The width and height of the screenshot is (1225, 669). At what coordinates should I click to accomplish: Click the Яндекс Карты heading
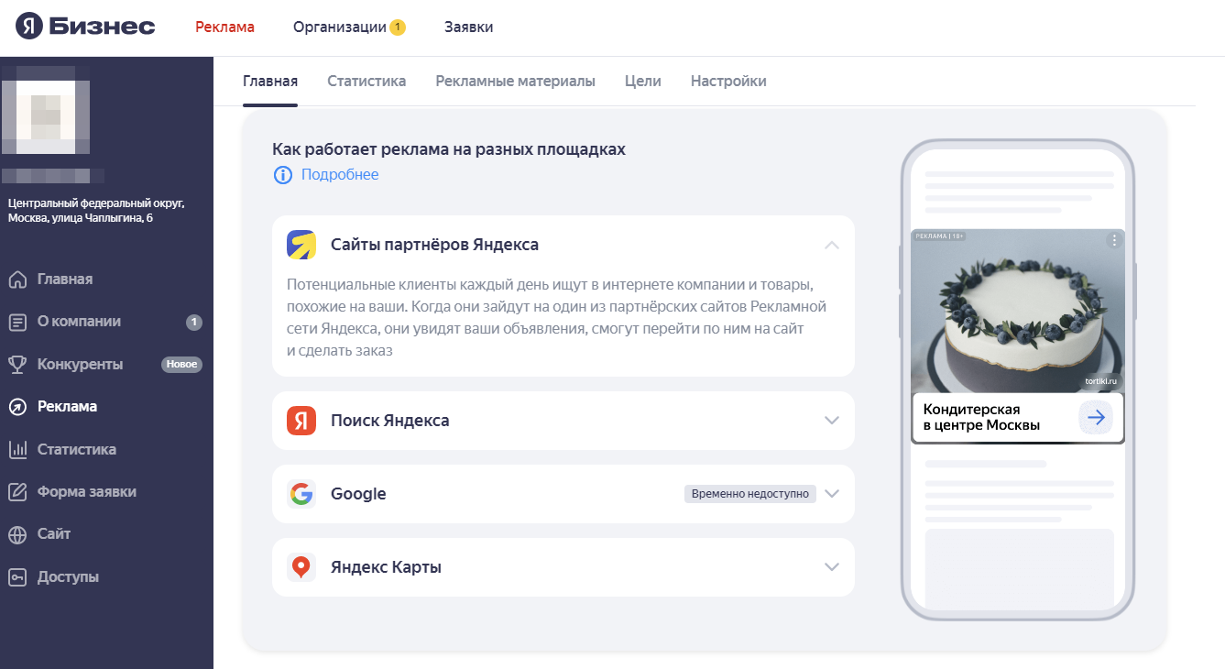pyautogui.click(x=386, y=567)
